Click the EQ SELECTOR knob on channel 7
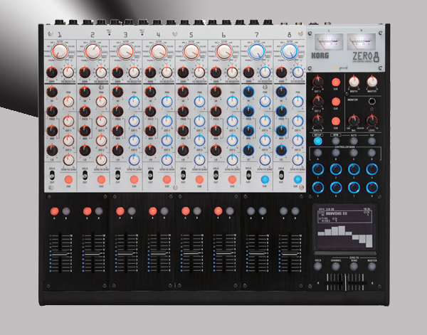Screen dimensions: 427x335 (263, 72)
